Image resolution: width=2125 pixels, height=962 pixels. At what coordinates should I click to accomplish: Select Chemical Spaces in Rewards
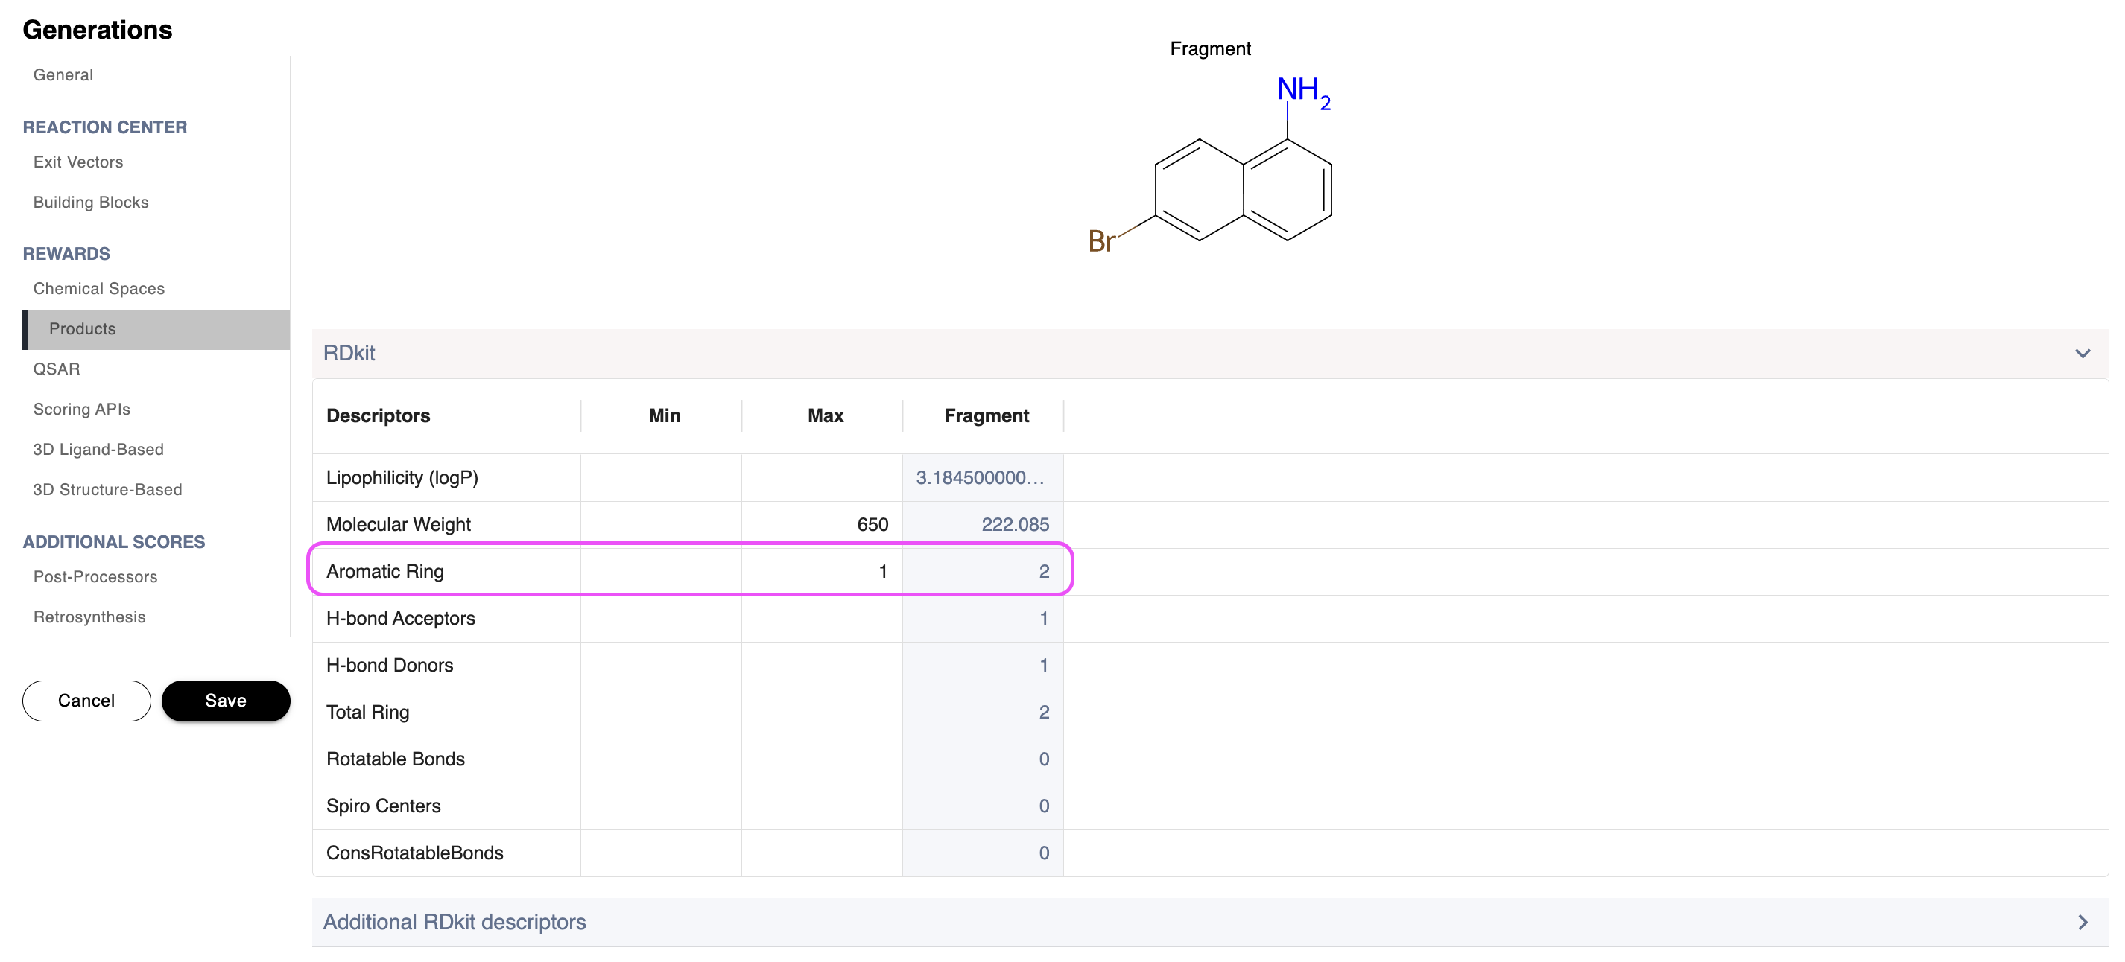[x=99, y=290]
